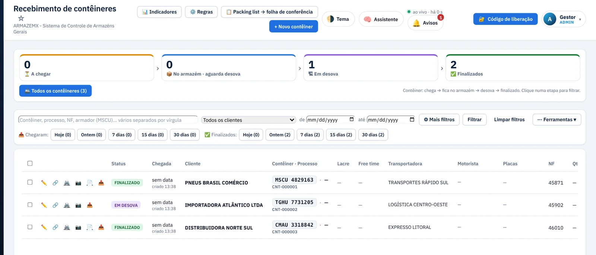The image size is (596, 255).
Task: Check the box for IMPORTADORA ATLÂNTICO LTDA row
Action: click(30, 204)
